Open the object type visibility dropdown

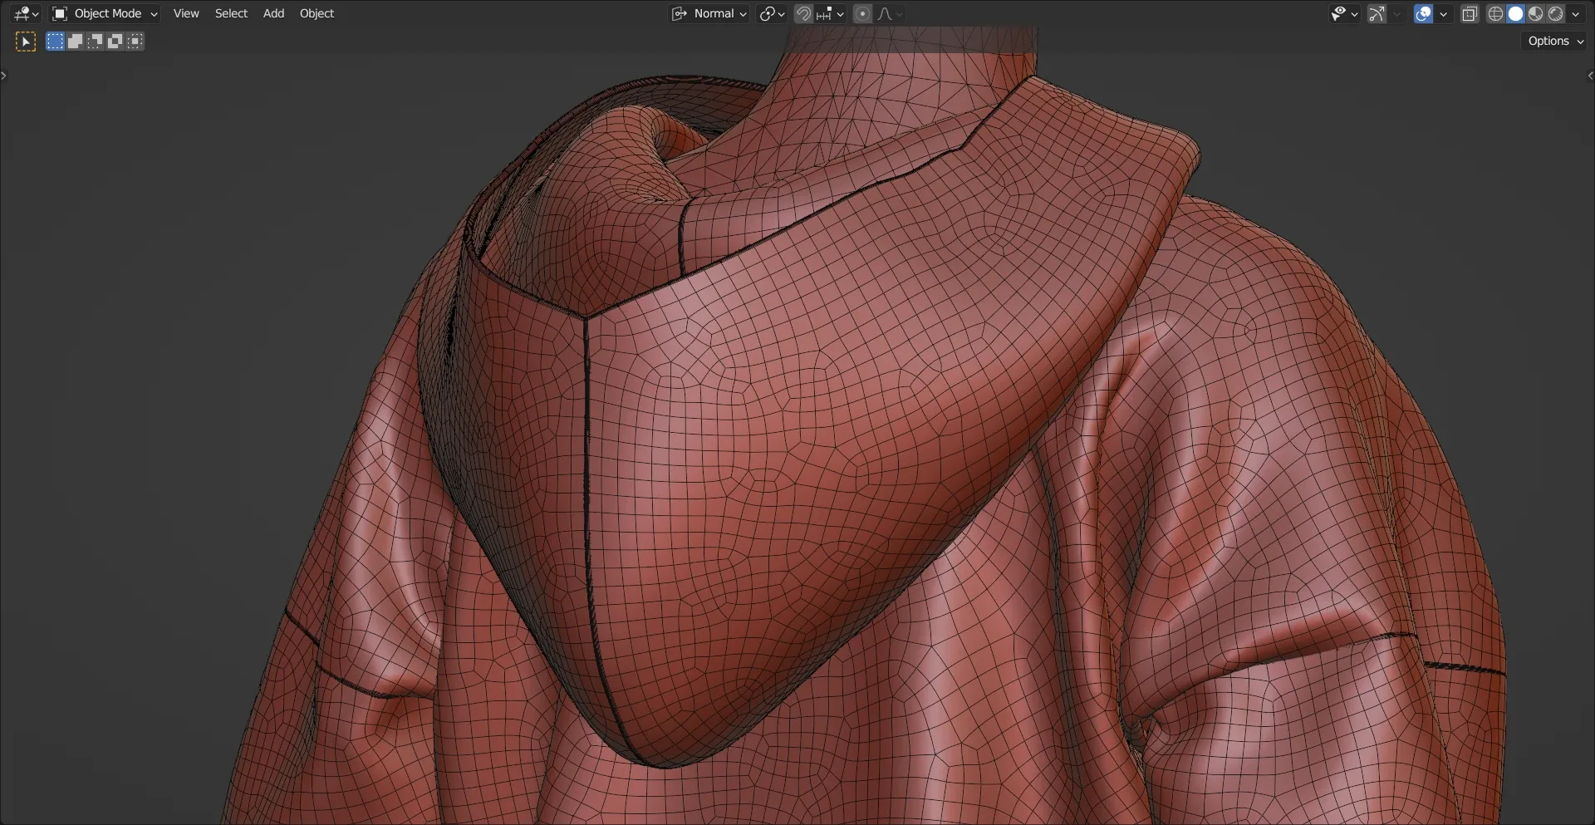[x=1343, y=13]
